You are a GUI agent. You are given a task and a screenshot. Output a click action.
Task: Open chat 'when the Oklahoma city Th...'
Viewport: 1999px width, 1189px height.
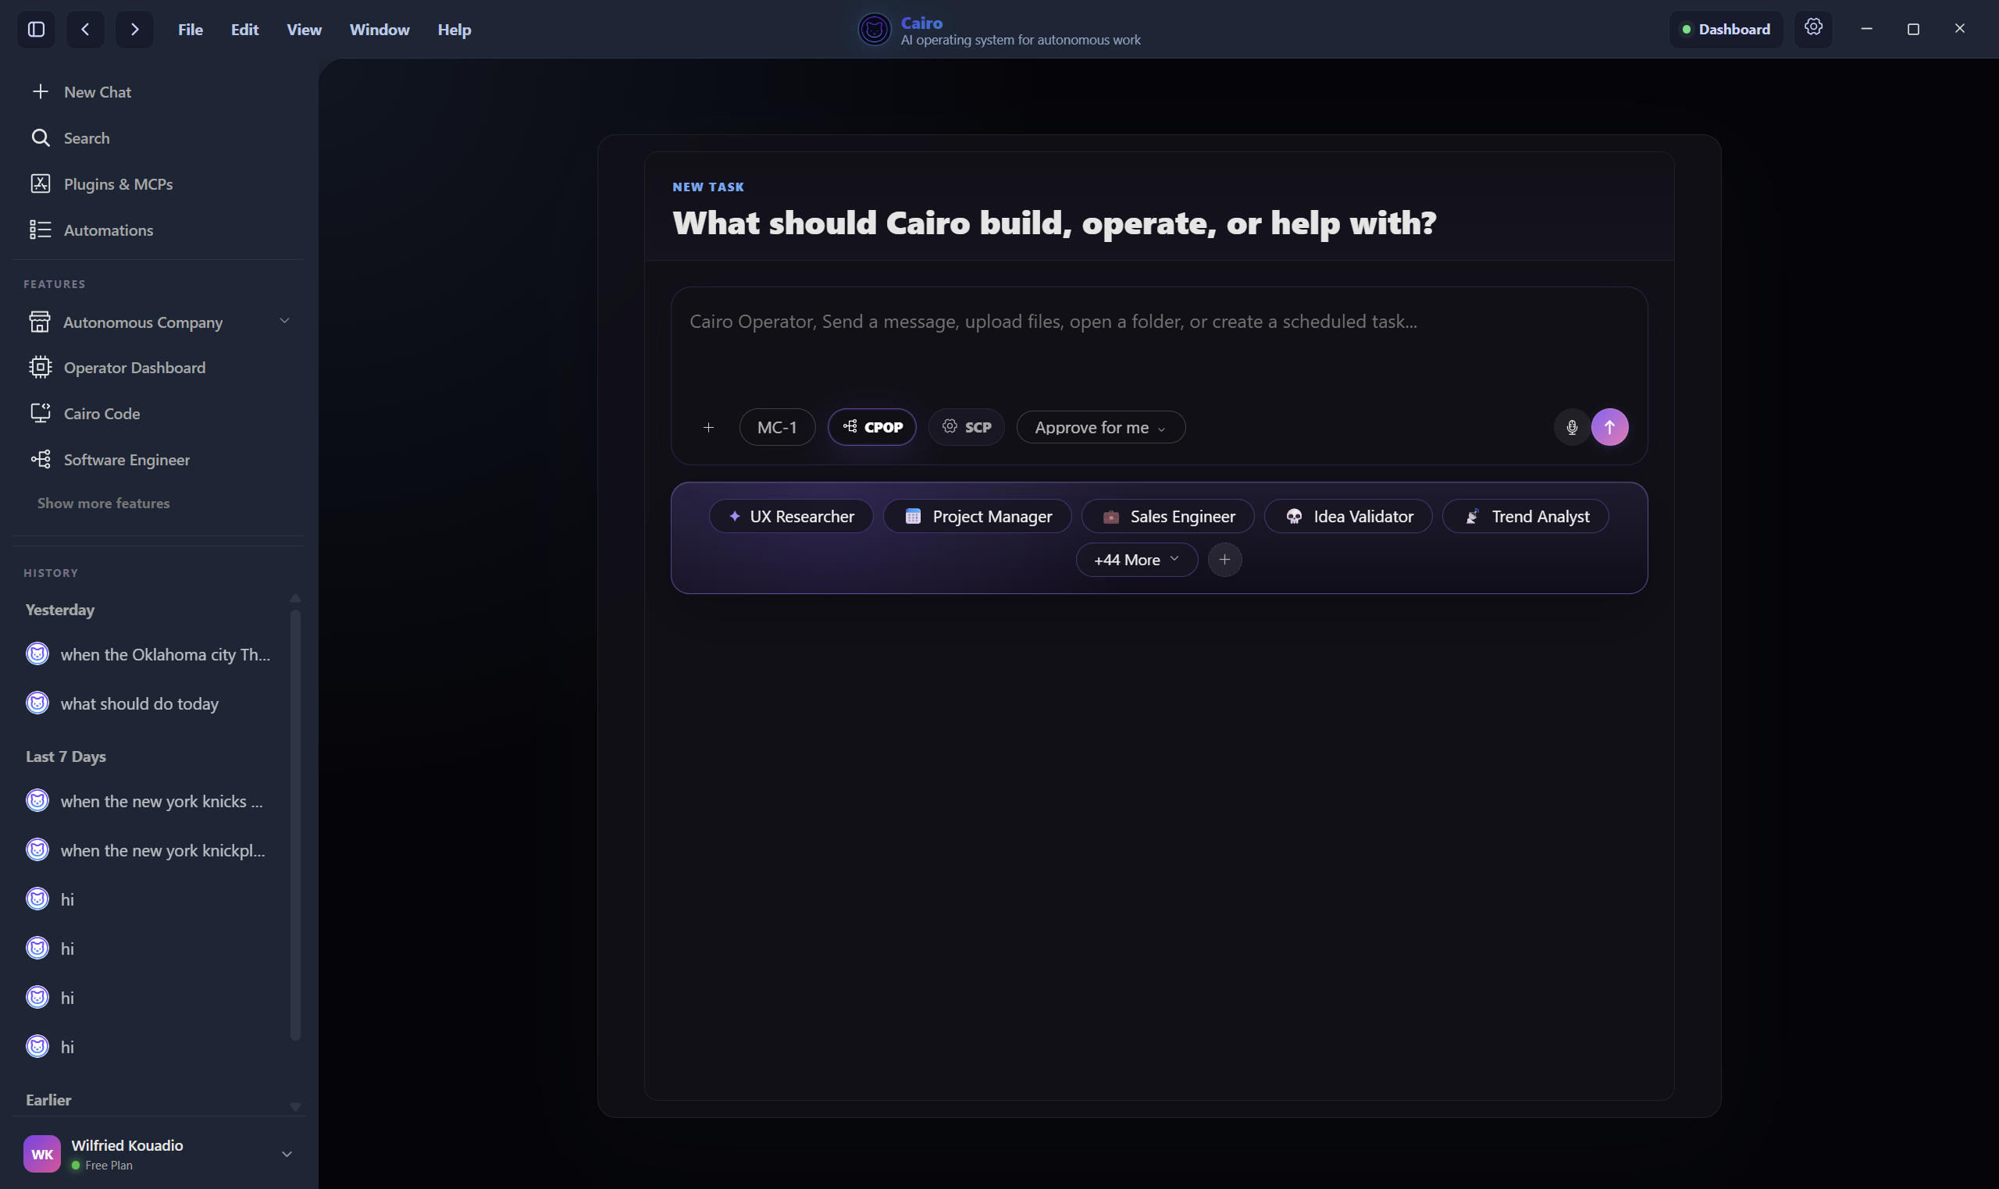tap(152, 653)
